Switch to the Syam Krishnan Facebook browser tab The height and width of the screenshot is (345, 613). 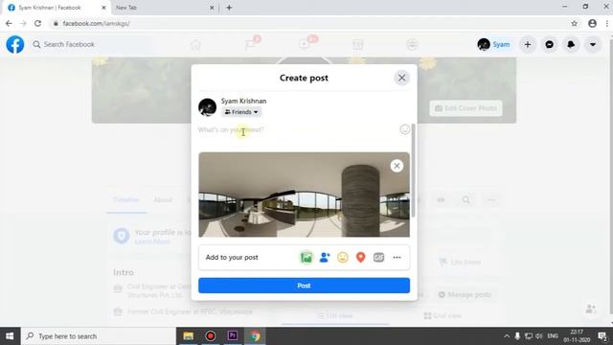tap(57, 8)
